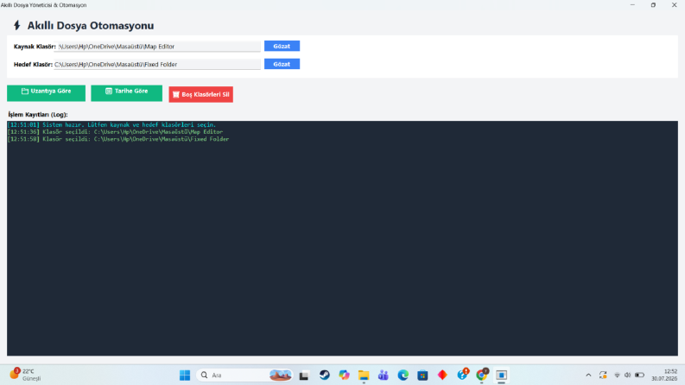
Task: Show hidden system tray icons
Action: [588, 375]
